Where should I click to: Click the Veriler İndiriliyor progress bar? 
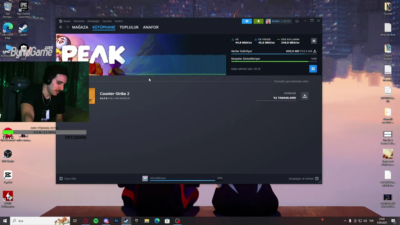[274, 54]
